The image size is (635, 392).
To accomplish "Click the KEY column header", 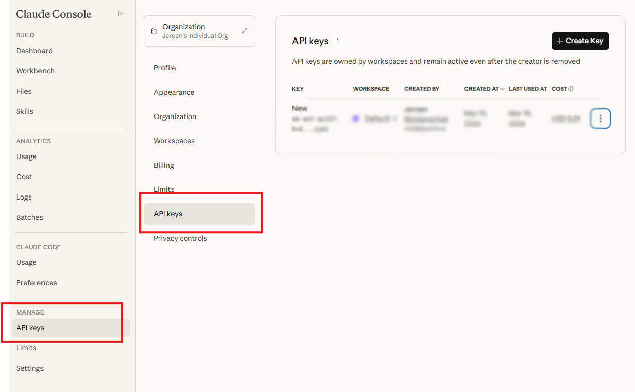I will tap(298, 89).
